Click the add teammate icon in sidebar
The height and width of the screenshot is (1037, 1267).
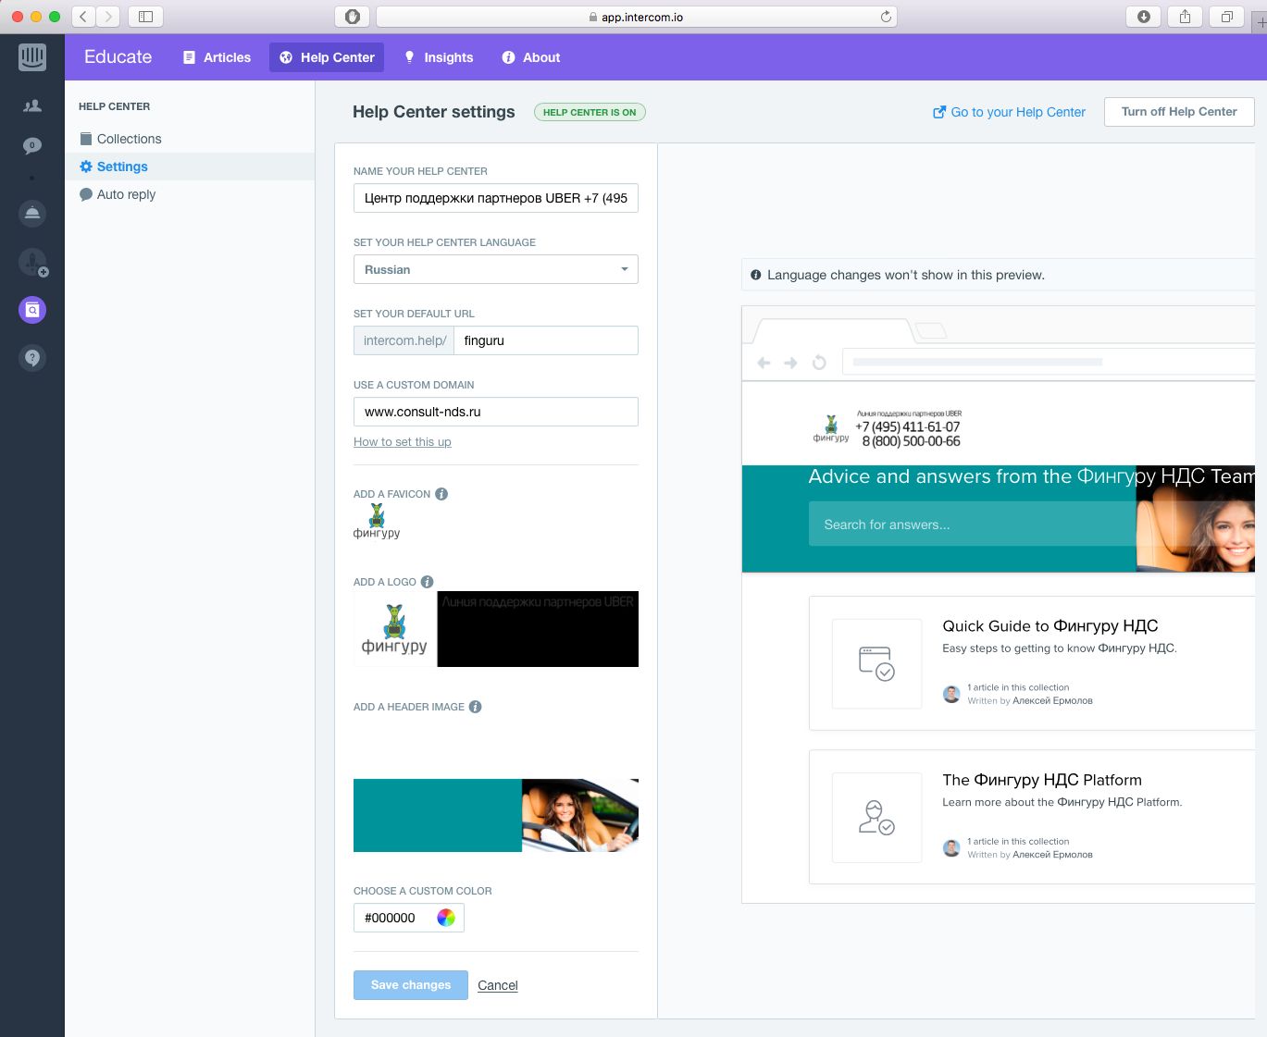pos(33,263)
